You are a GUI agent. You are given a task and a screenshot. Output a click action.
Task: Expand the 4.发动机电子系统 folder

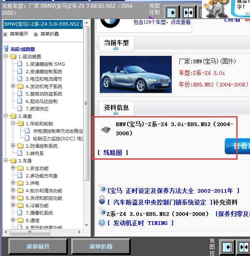click(x=13, y=86)
